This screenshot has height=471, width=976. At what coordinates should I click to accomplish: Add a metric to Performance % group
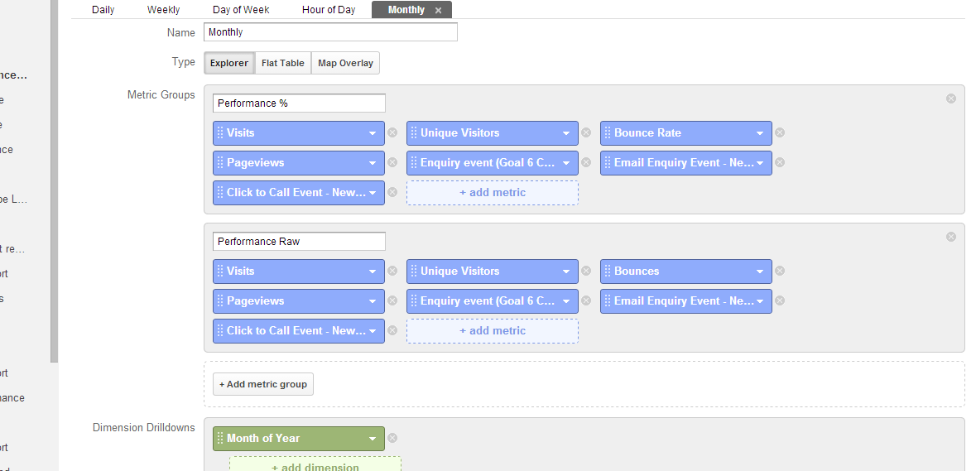point(493,192)
